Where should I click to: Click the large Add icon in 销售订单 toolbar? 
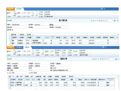pyautogui.click(x=15, y=52)
